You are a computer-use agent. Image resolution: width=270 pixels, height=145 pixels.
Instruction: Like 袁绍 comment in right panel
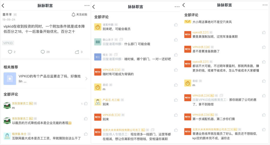[264, 81]
